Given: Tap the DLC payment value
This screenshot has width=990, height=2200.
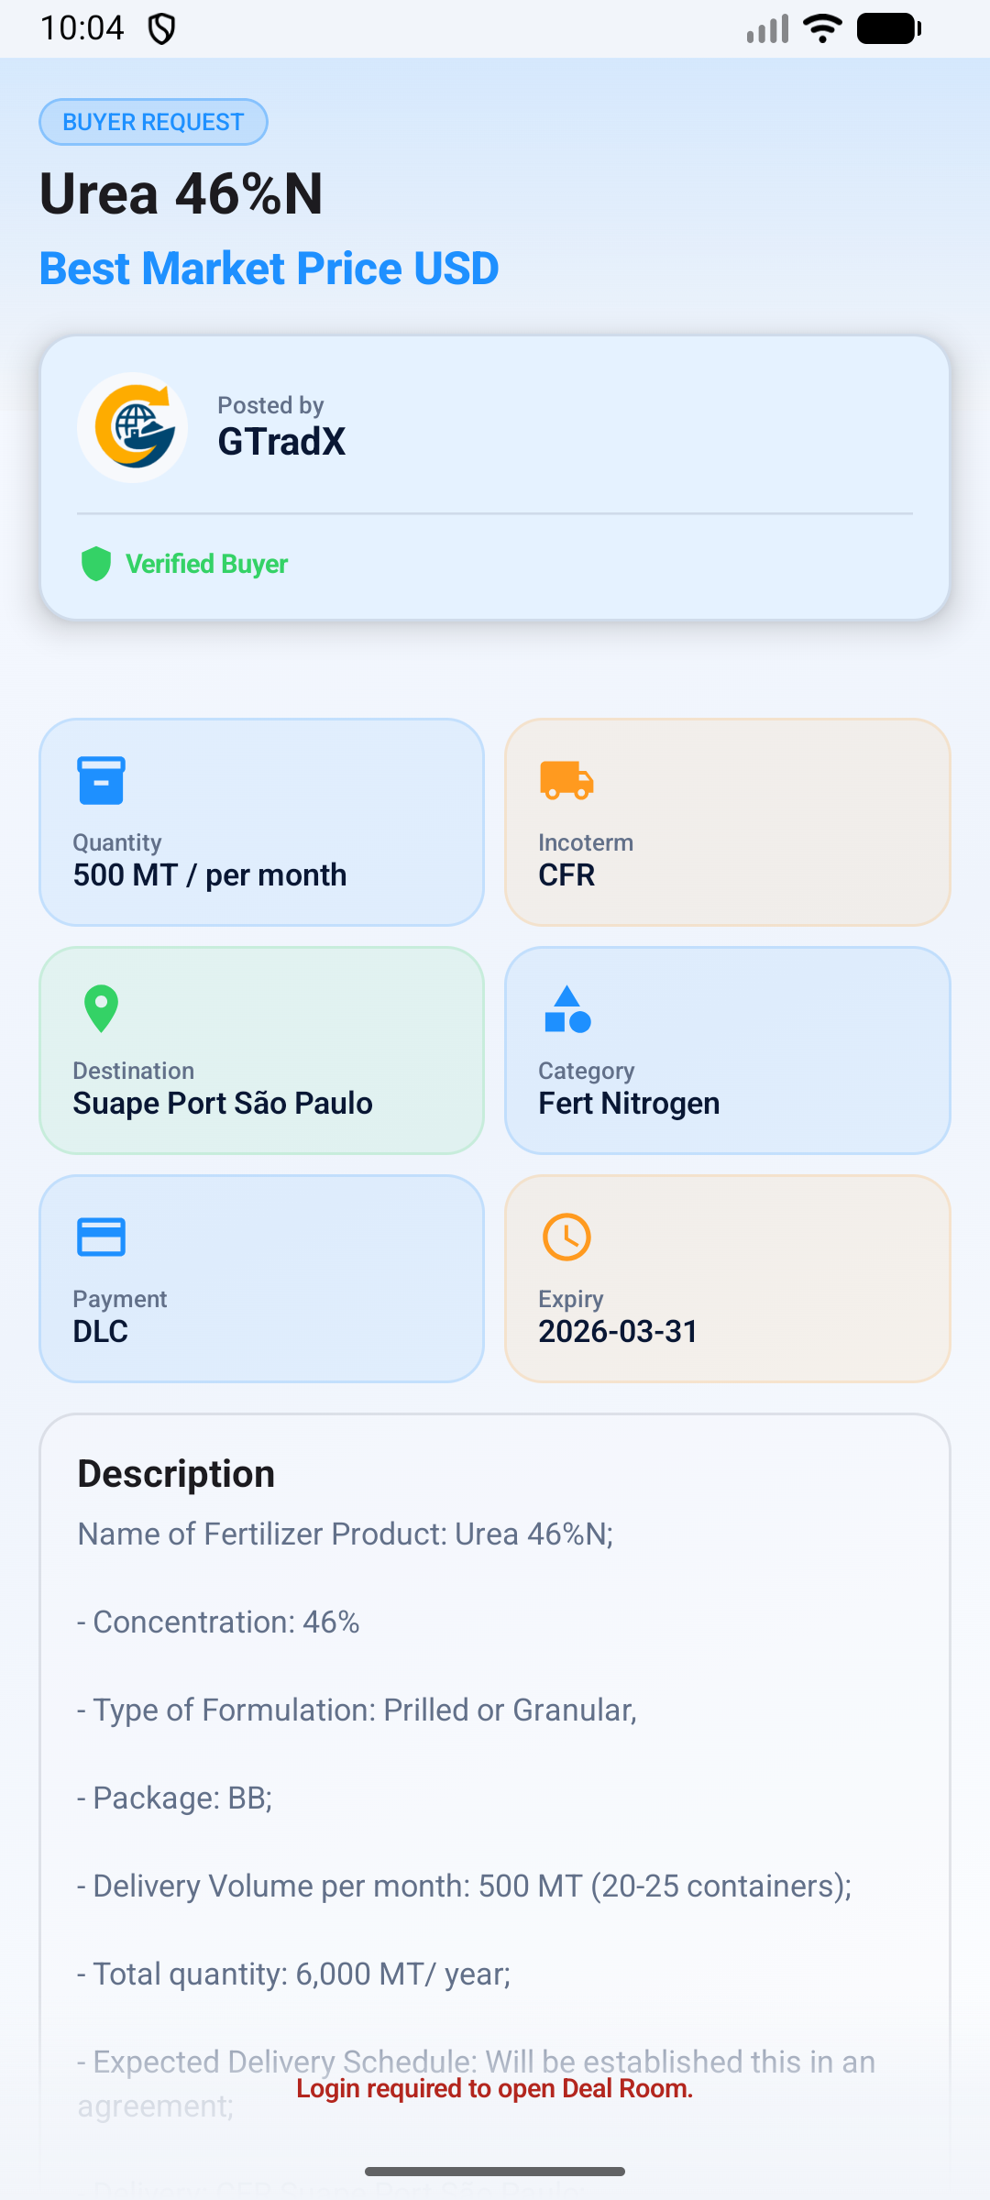Looking at the screenshot, I should point(101,1332).
